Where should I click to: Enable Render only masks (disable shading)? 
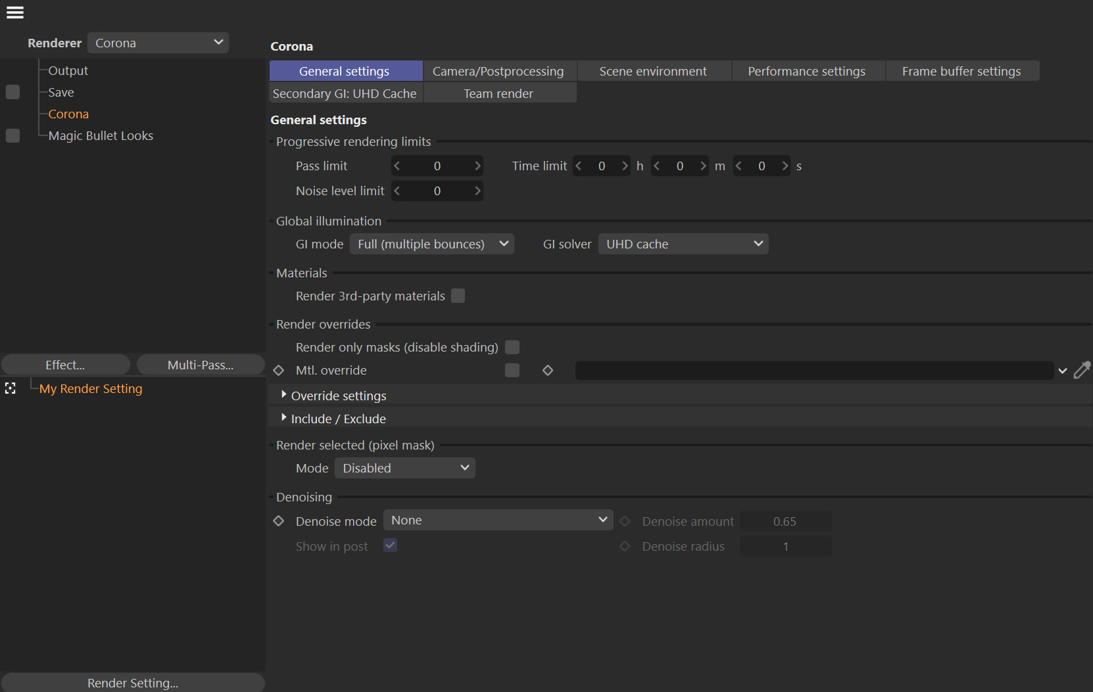point(512,347)
